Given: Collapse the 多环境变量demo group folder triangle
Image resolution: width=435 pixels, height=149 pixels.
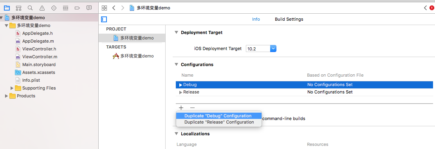Looking at the screenshot, I should click(6, 25).
